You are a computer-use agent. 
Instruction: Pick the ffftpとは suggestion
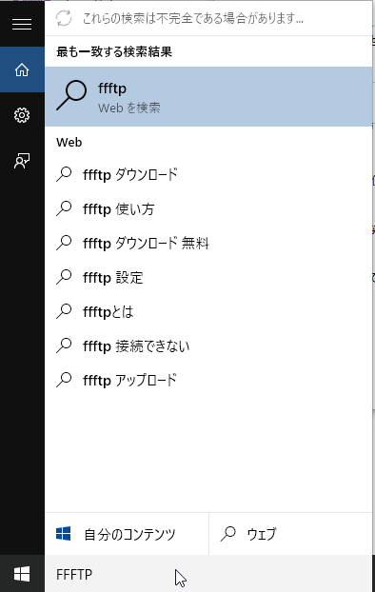tap(208, 311)
